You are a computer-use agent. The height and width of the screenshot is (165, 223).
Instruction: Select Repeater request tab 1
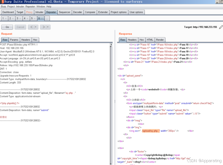pyautogui.click(x=3, y=18)
